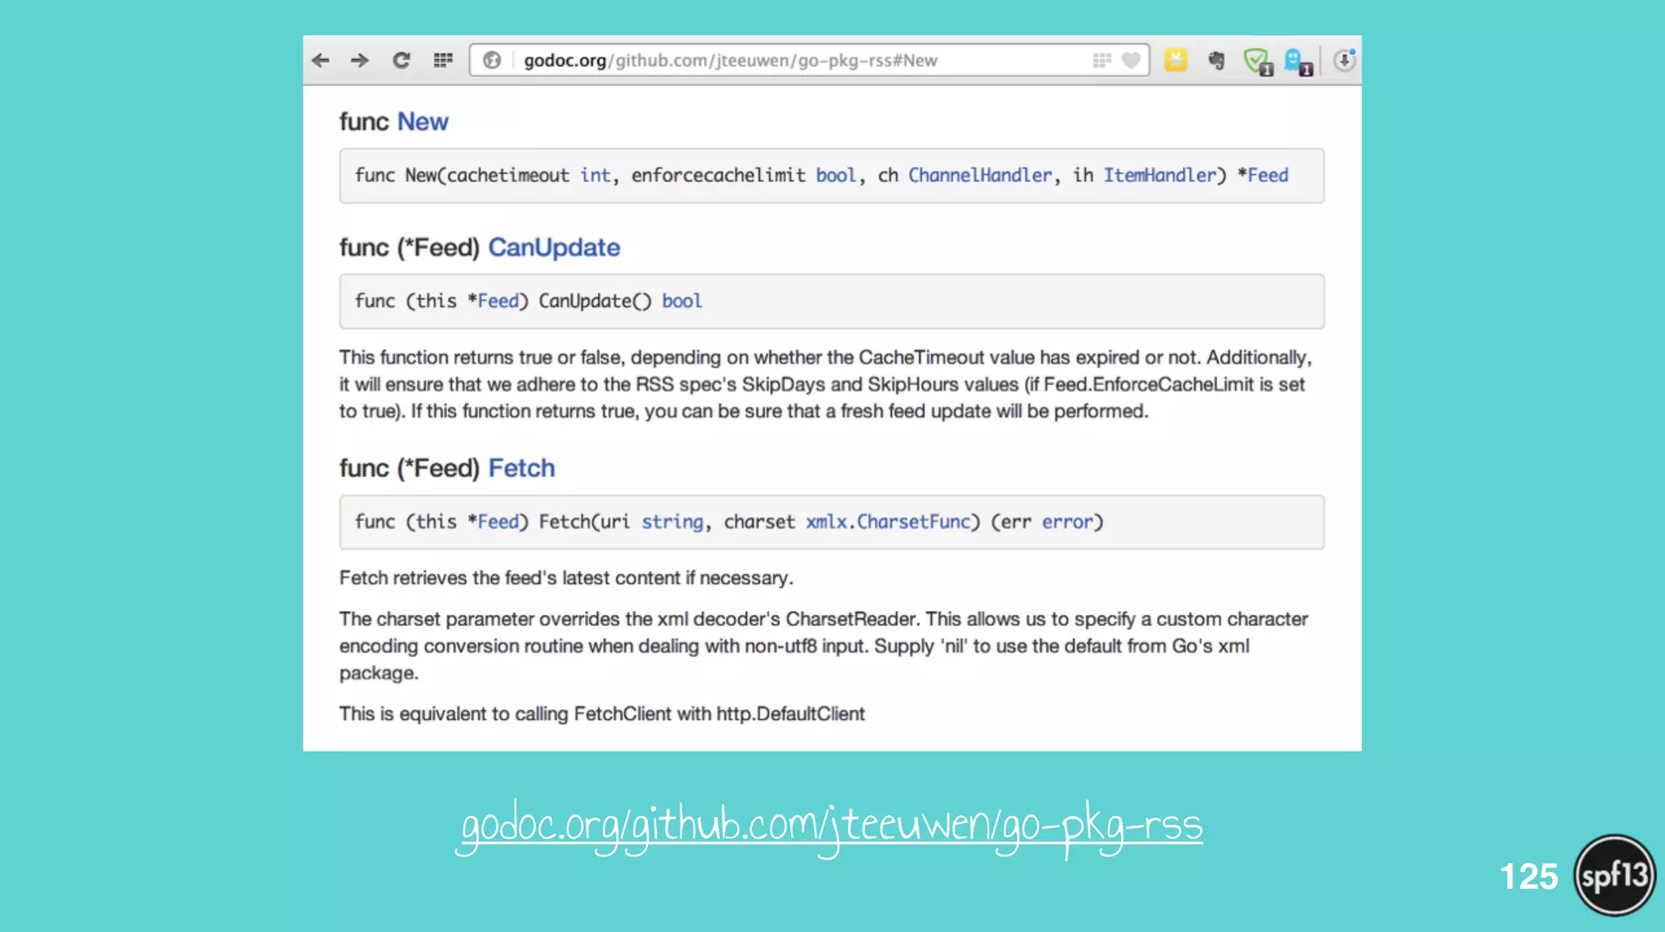Open the Ghostery ghost extension
The width and height of the screenshot is (1665, 932).
tap(1298, 62)
